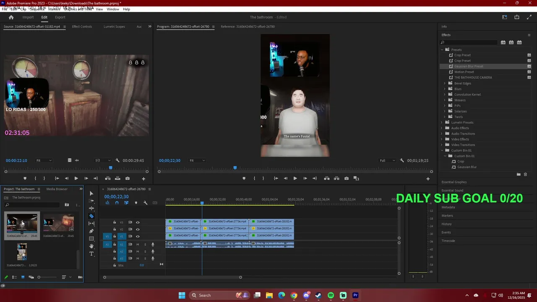537x302 pixels.
Task: Click the timeline playhead on the ruler
Action: (202, 203)
